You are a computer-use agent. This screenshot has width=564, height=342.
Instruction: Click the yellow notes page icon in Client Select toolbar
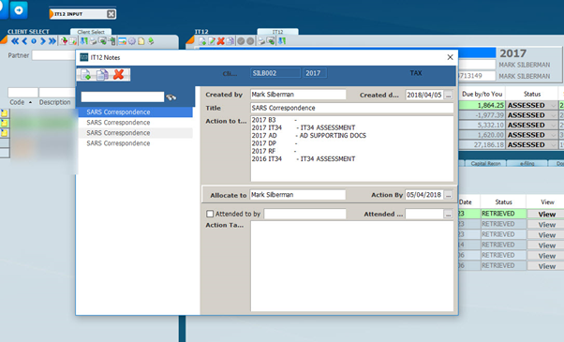[x=141, y=41]
